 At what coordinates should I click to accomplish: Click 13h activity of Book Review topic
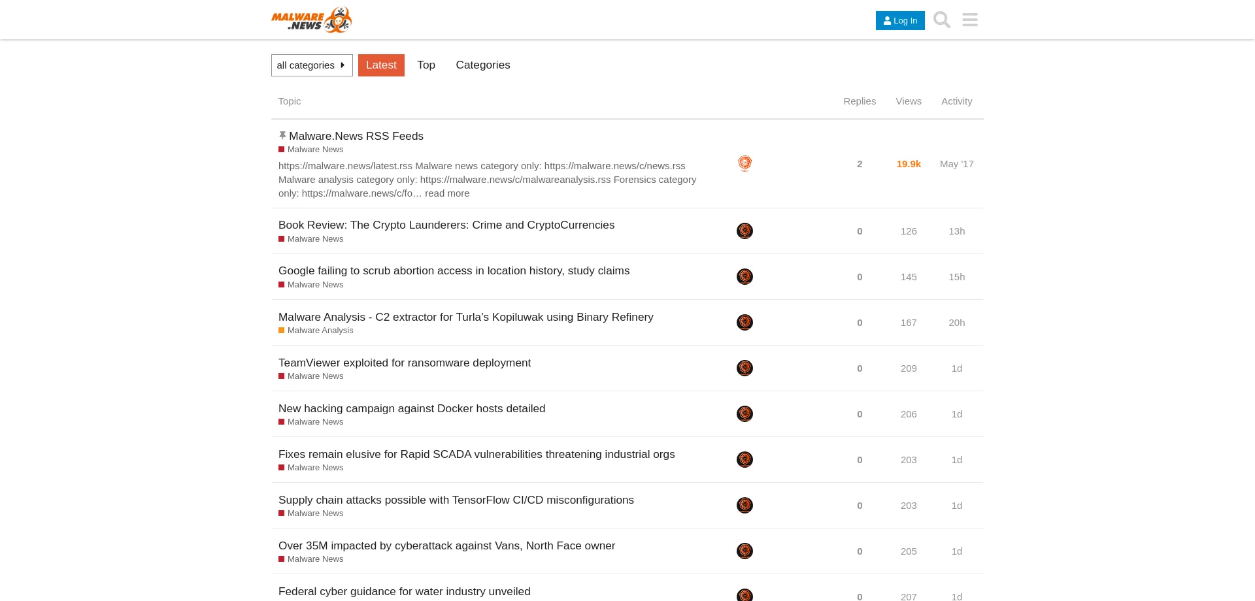[957, 231]
